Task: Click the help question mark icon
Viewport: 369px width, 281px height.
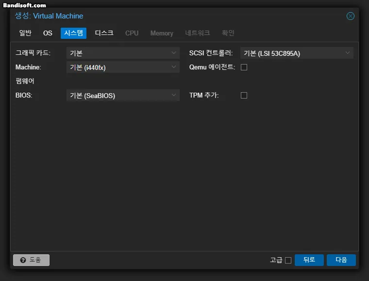Action: (23, 260)
